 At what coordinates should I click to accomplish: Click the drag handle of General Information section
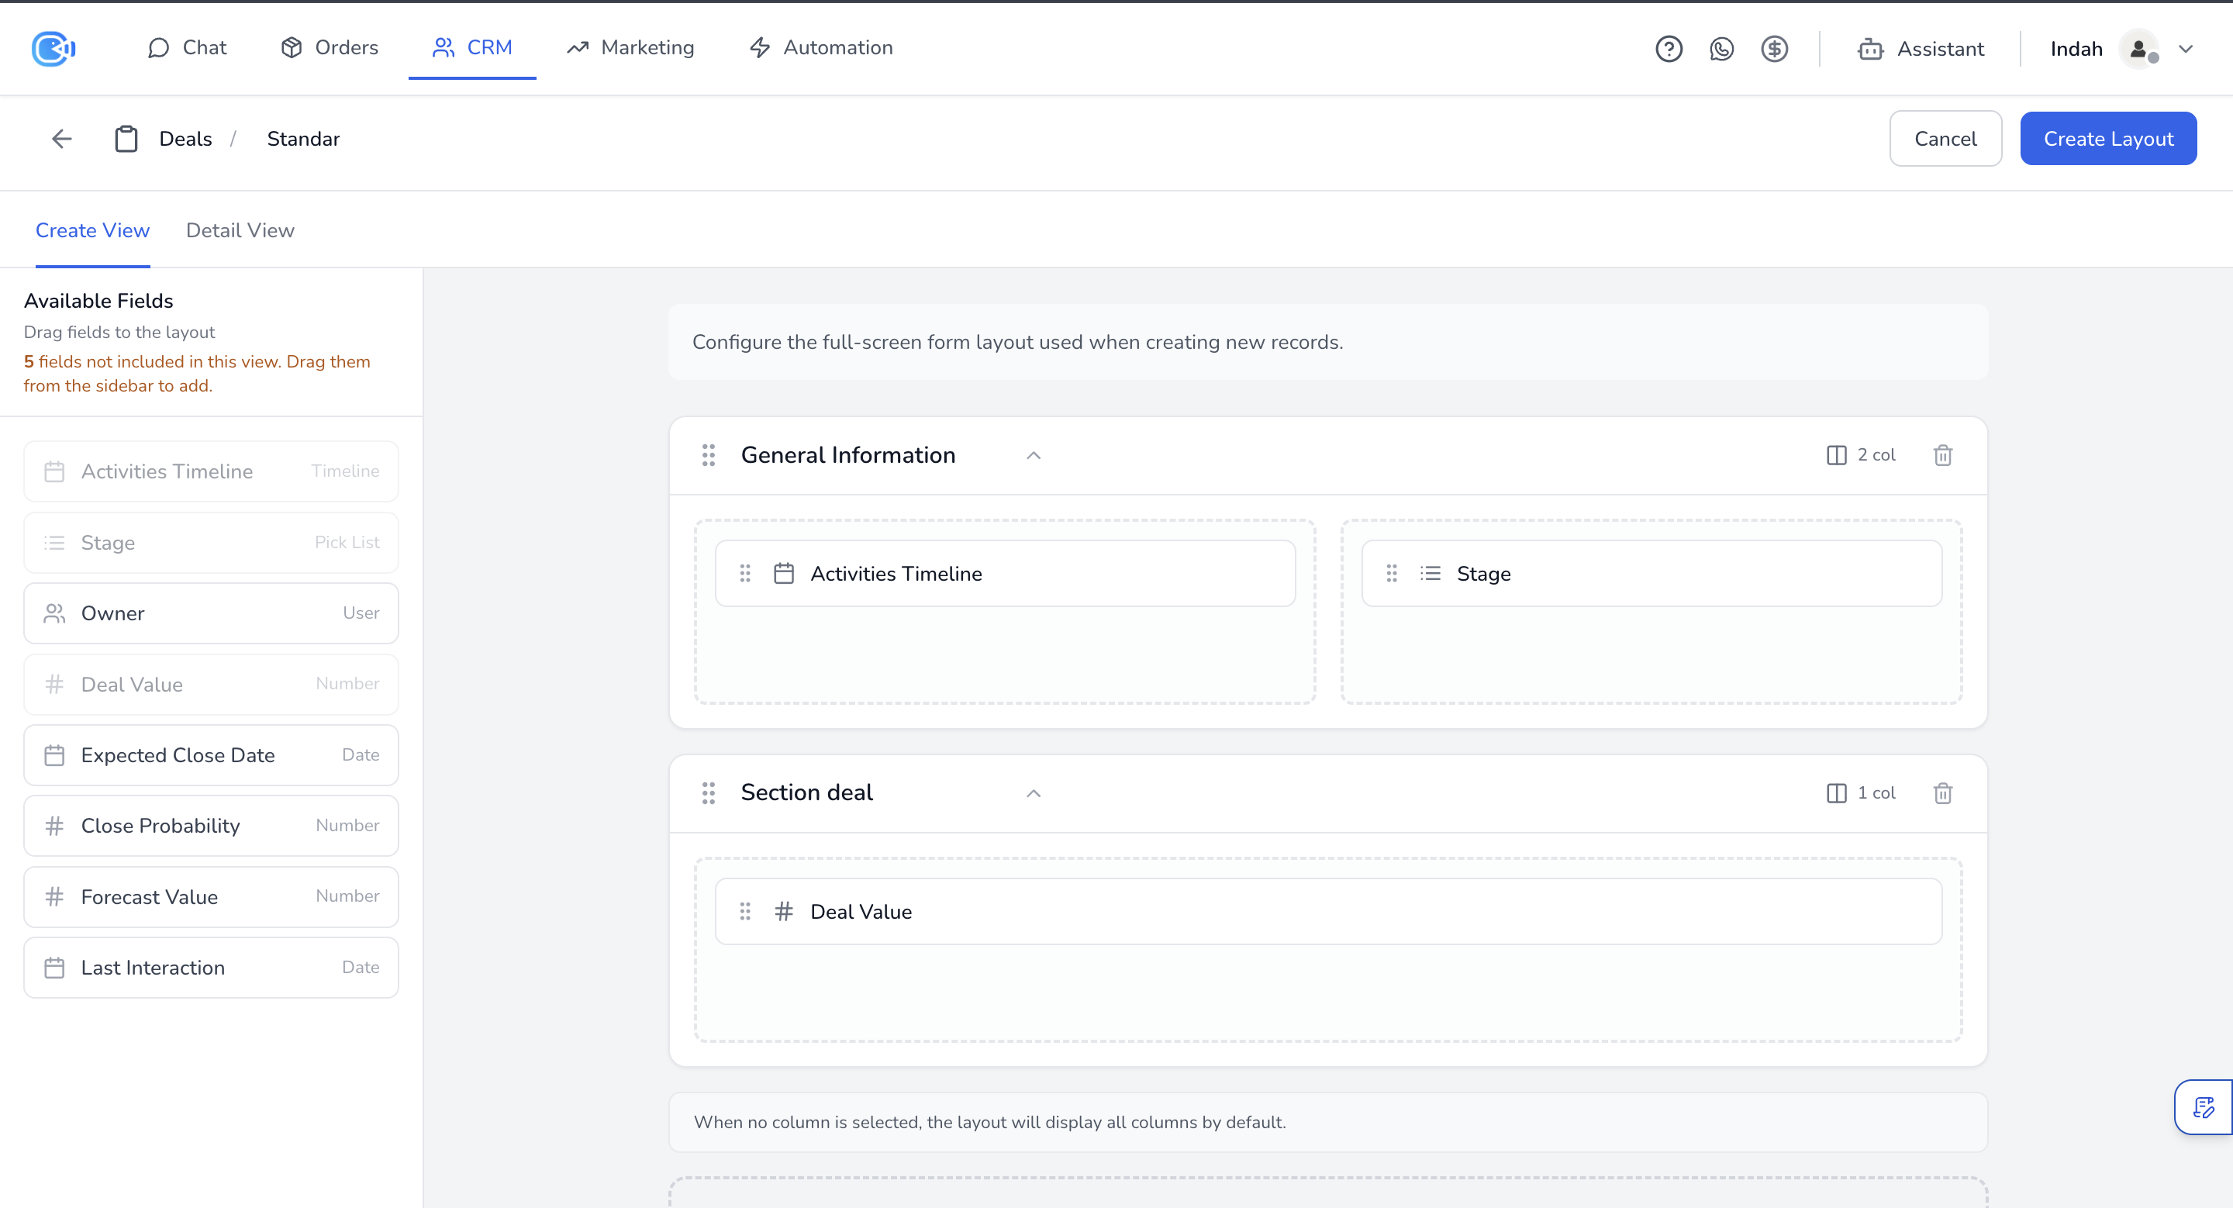(x=708, y=455)
